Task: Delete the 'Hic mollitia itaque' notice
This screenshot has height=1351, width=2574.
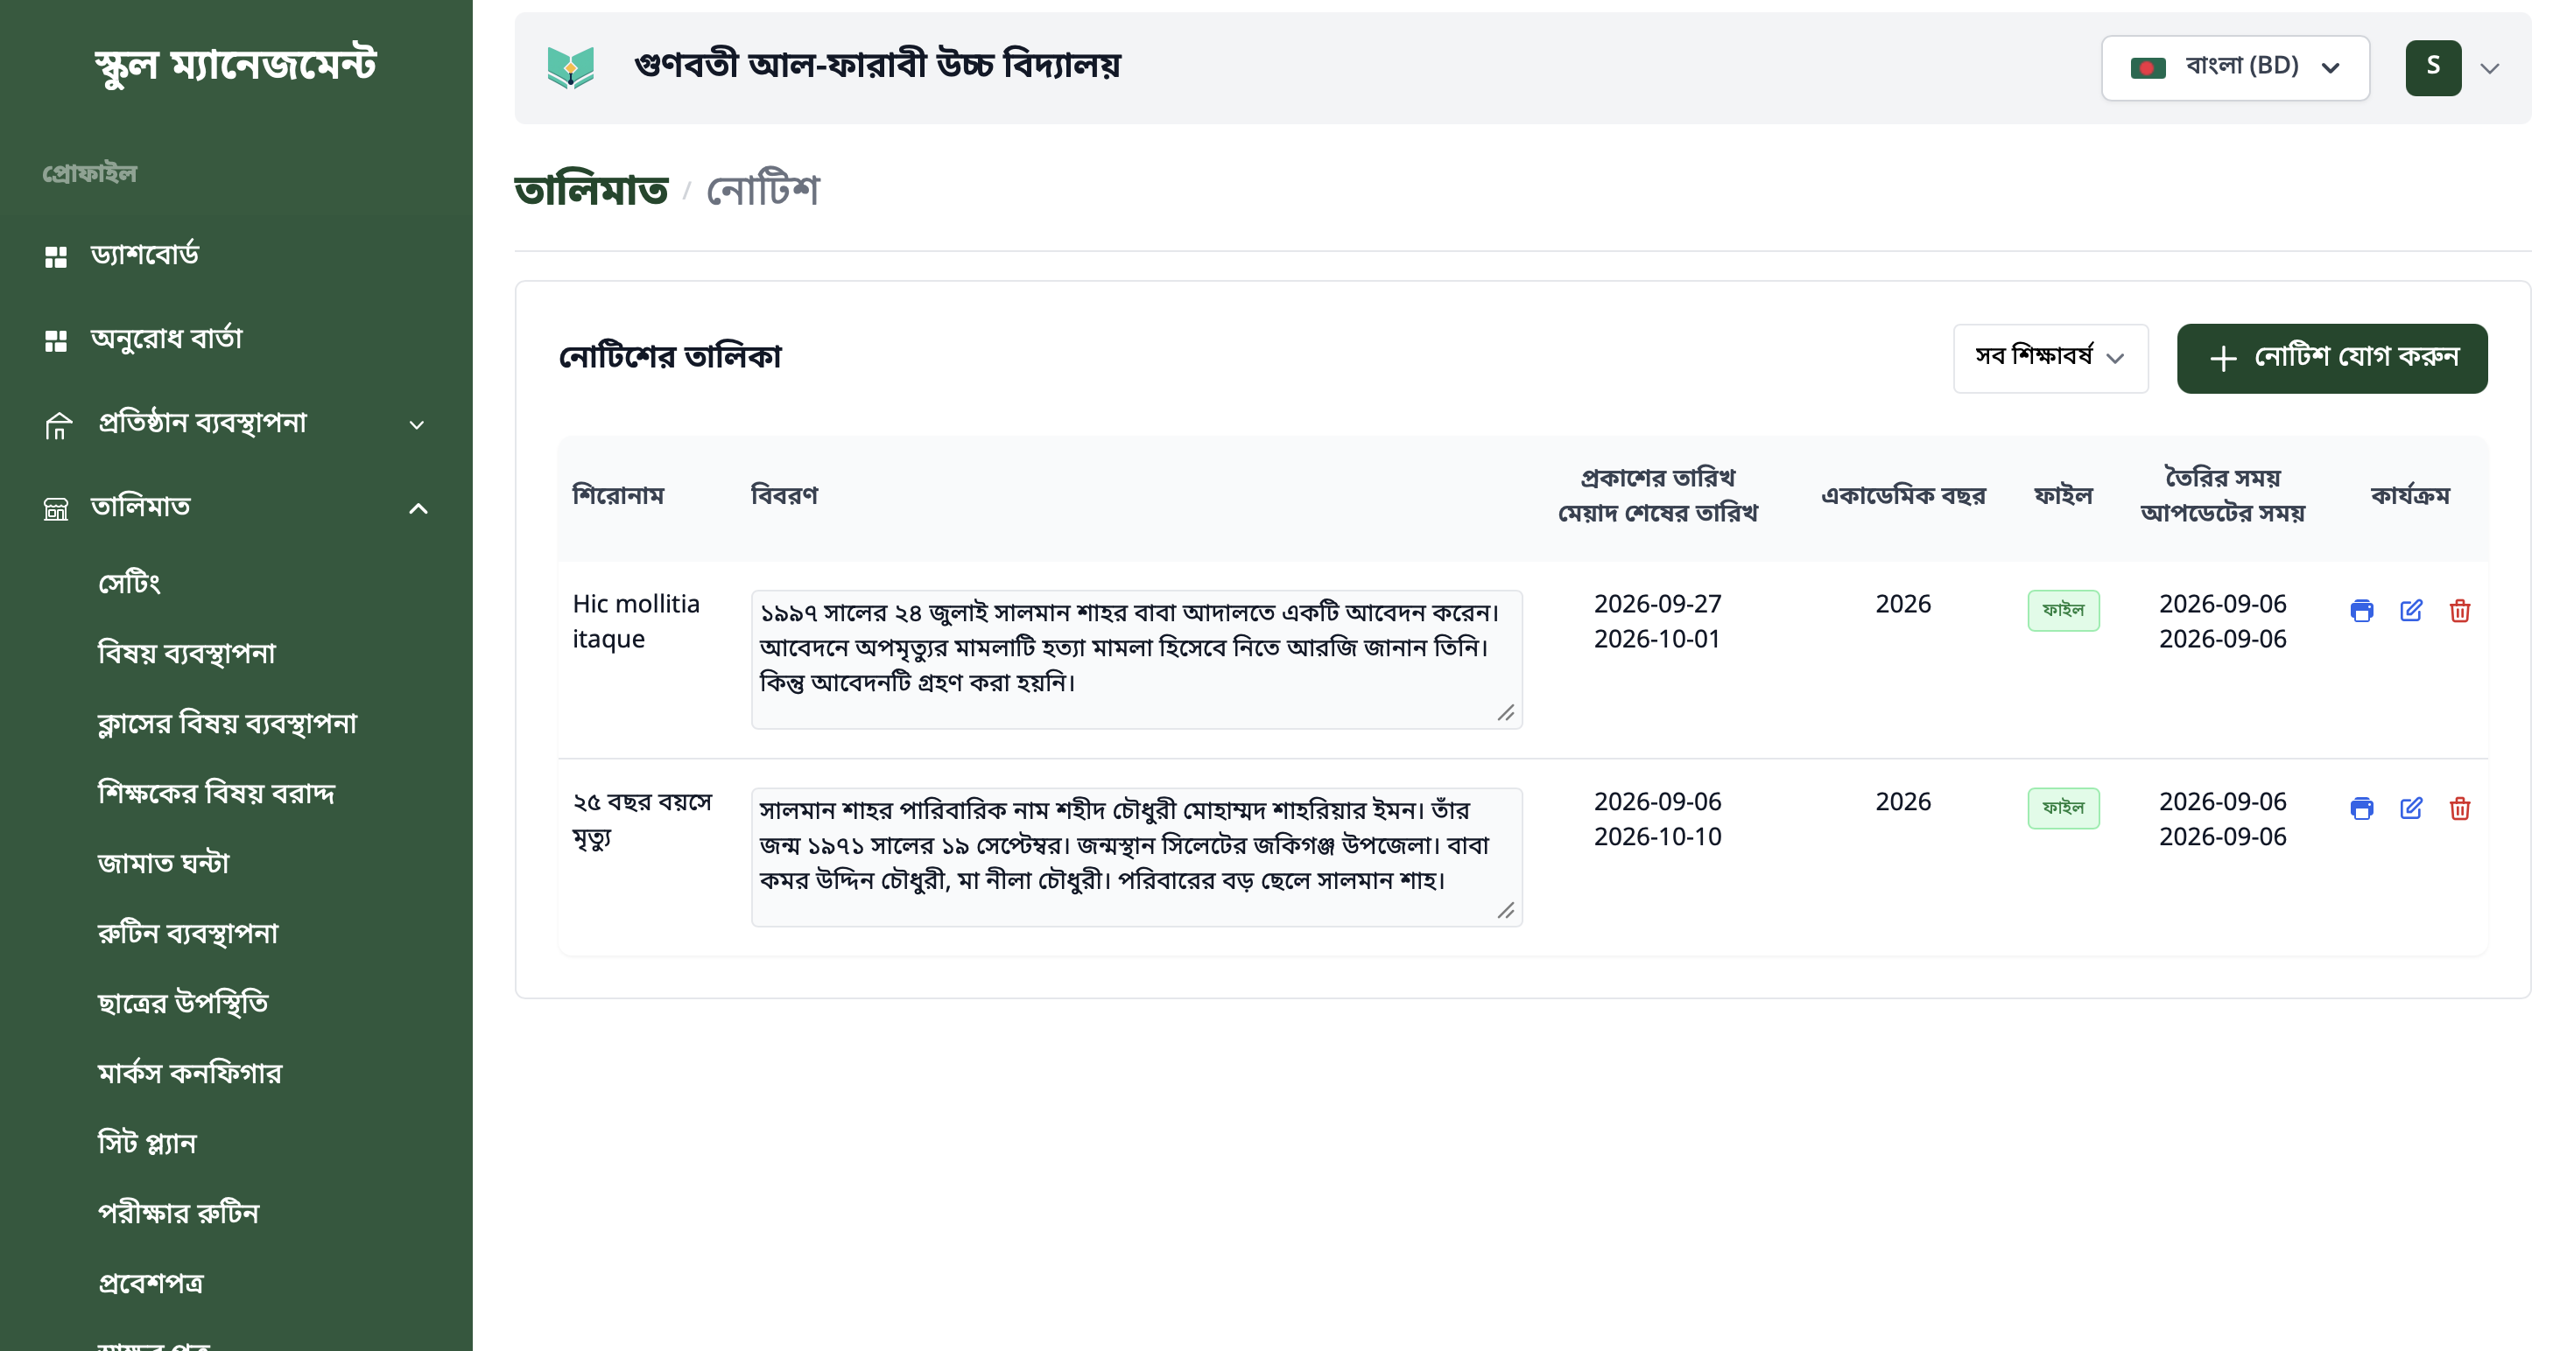Action: click(2459, 610)
